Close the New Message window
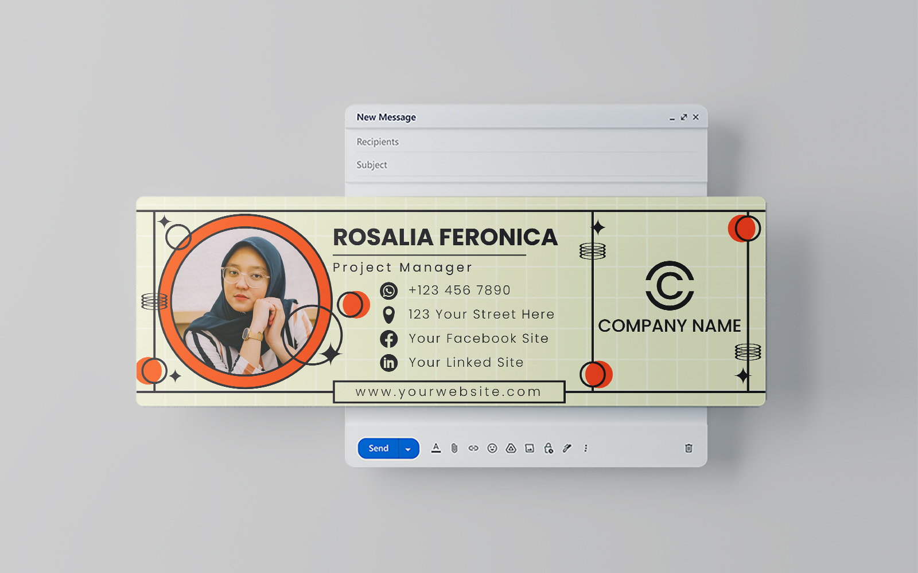Screen dimensions: 918x573 [696, 117]
